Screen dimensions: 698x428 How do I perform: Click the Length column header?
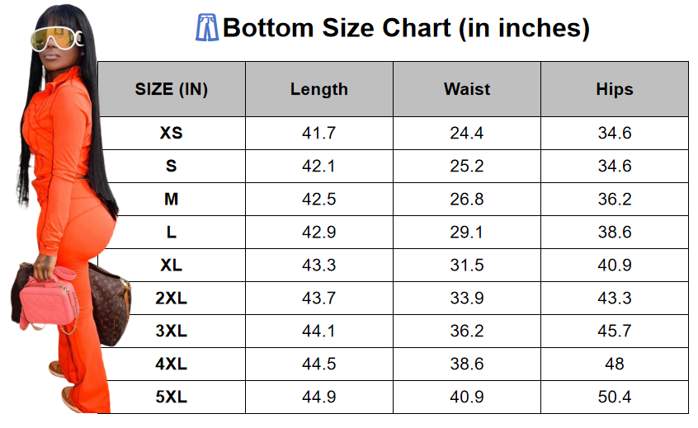(319, 89)
